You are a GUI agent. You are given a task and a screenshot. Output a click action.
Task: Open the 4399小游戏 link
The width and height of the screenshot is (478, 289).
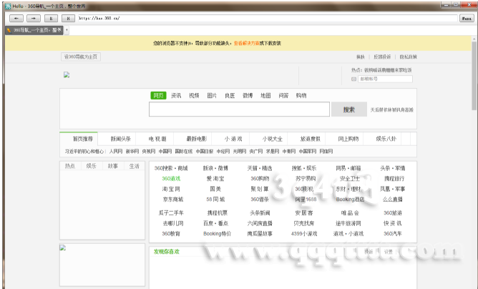coord(304,233)
